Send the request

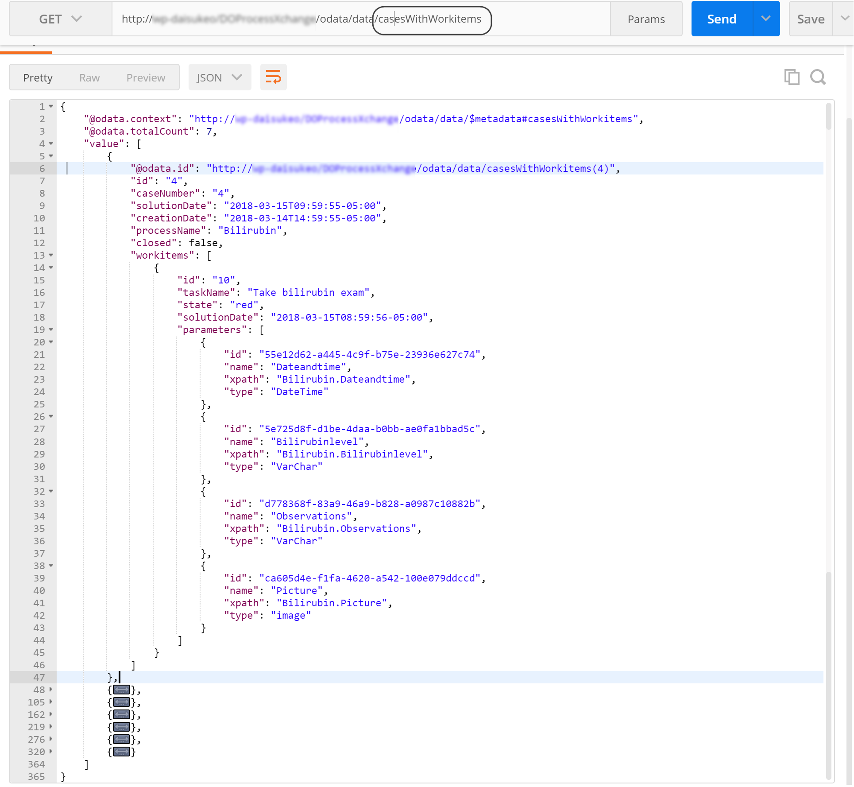click(722, 19)
